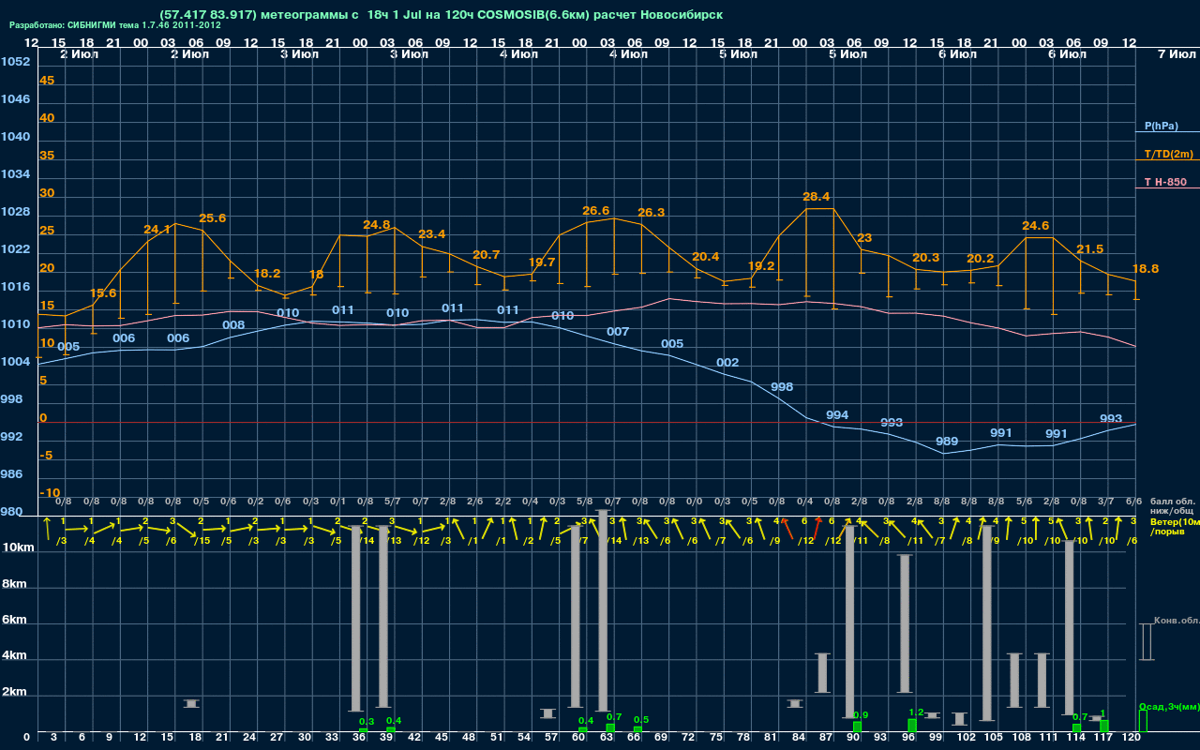Click the 21.5 temperature label
Image resolution: width=1200 pixels, height=750 pixels.
tap(1089, 249)
